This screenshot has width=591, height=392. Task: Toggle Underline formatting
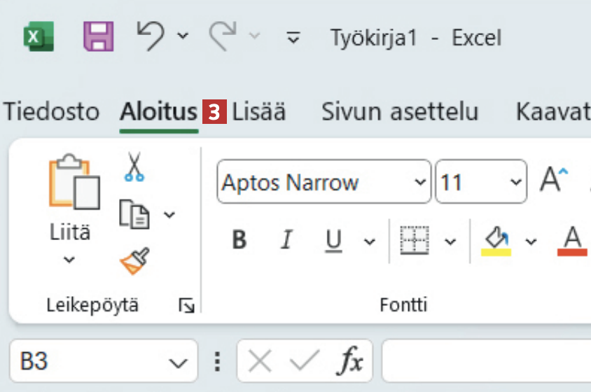coord(334,241)
